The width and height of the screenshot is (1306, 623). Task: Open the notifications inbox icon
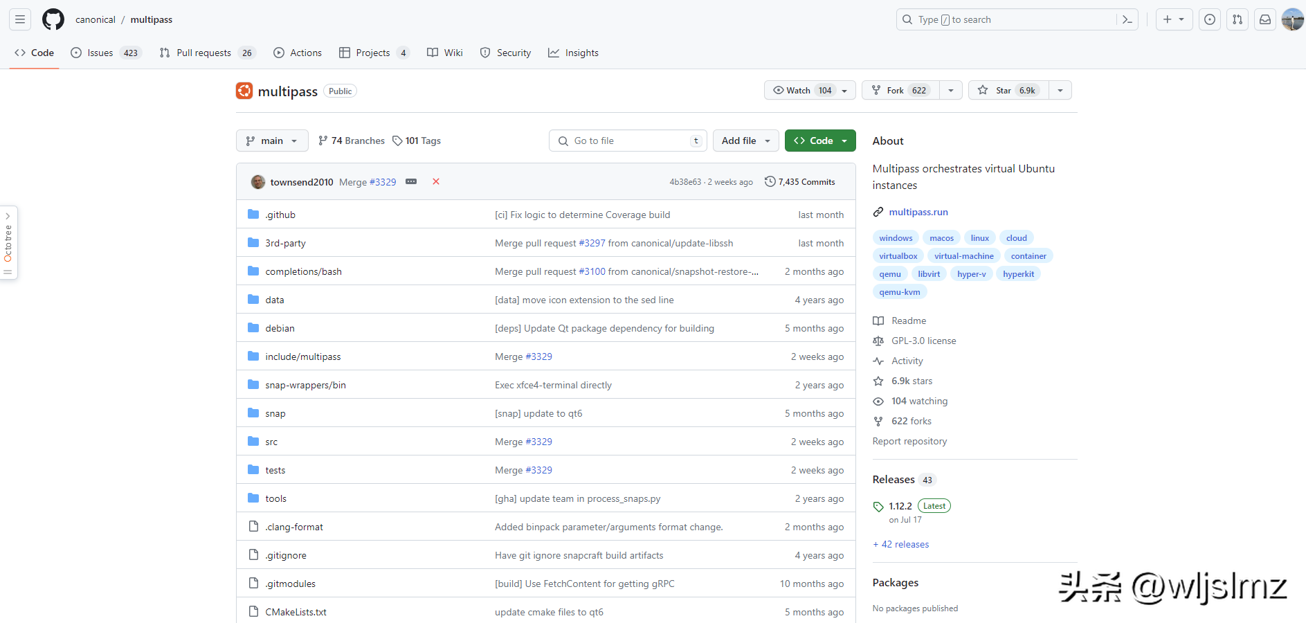click(x=1265, y=19)
